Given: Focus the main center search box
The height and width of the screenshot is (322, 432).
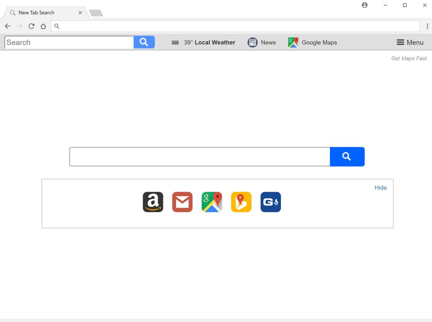Looking at the screenshot, I should coord(200,157).
